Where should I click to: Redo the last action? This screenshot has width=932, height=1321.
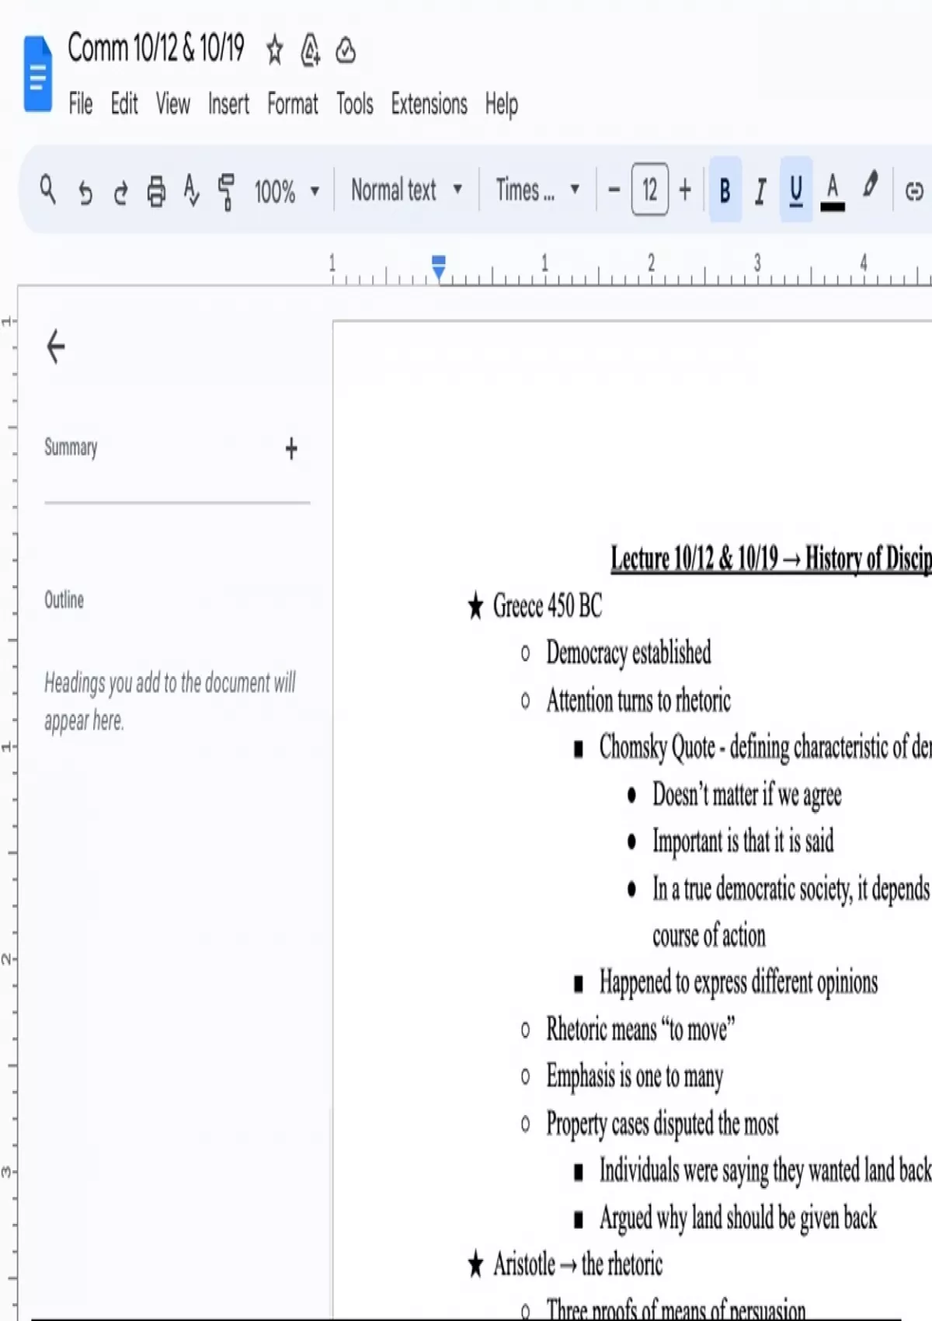pos(120,191)
